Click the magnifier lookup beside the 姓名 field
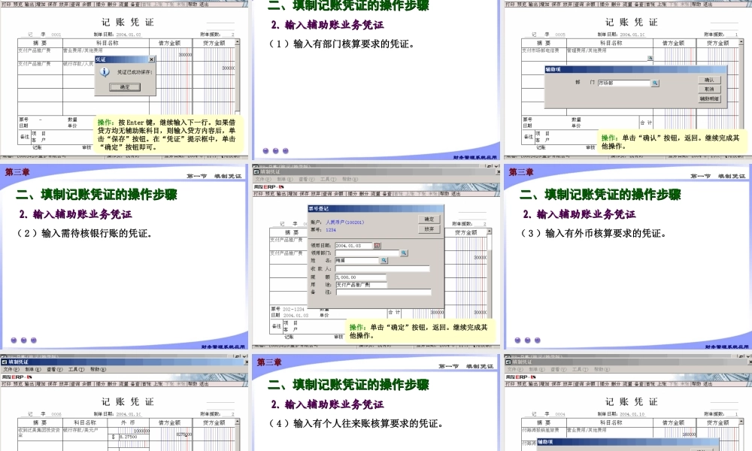Image resolution: width=752 pixels, height=451 pixels. [x=384, y=261]
